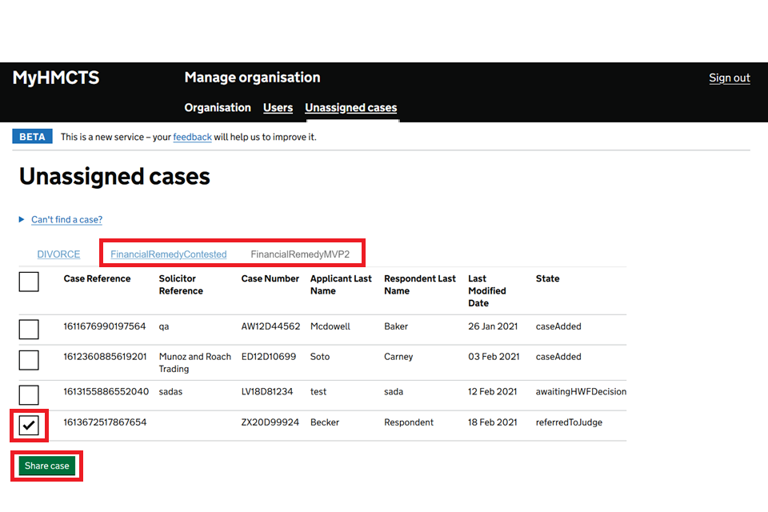Click the State column header

pyautogui.click(x=547, y=279)
